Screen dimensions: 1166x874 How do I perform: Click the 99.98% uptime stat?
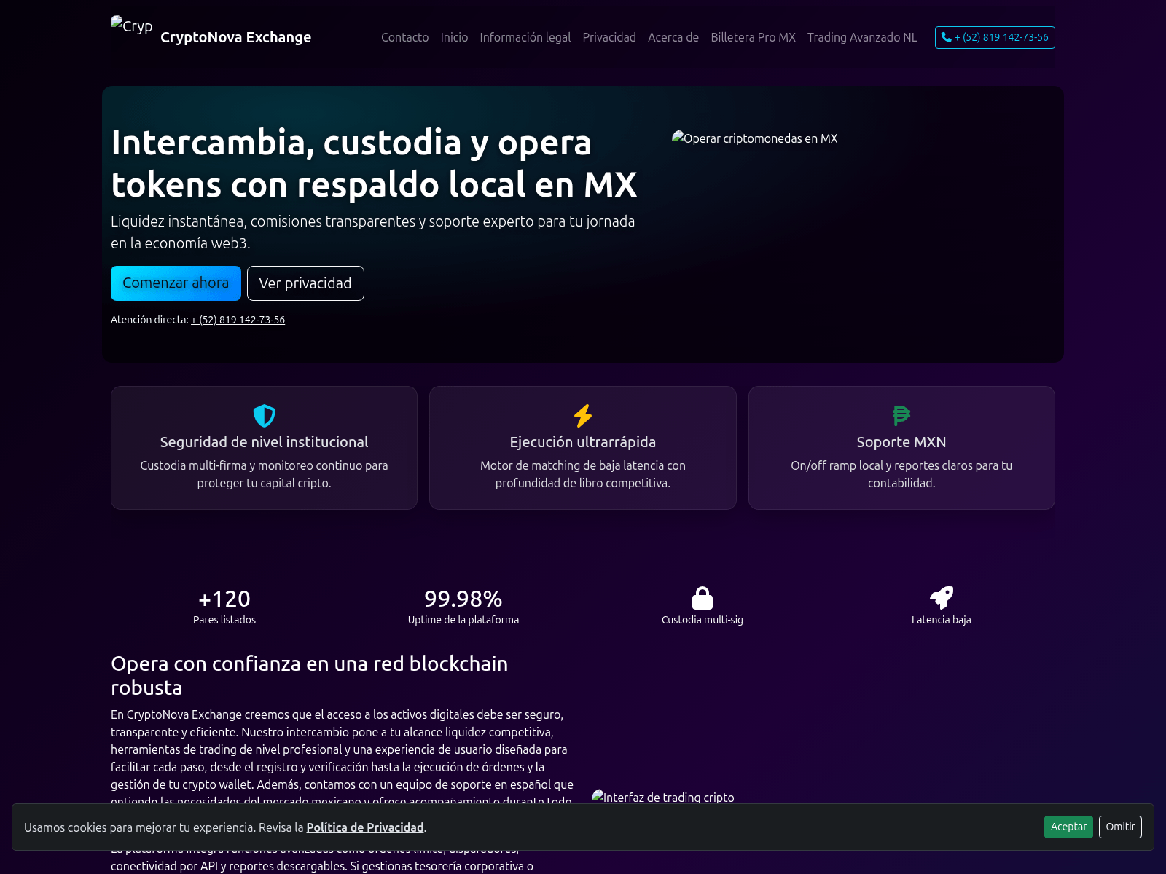463,599
